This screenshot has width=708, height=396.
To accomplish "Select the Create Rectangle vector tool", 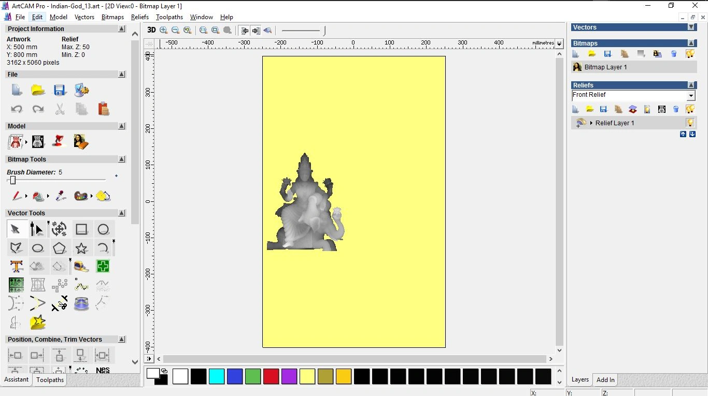I will coord(81,229).
